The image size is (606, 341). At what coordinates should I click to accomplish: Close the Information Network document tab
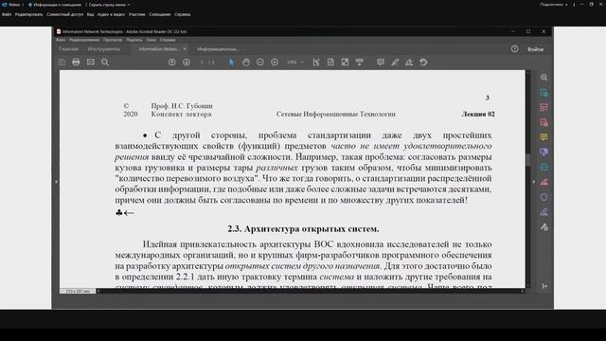pyautogui.click(x=185, y=48)
